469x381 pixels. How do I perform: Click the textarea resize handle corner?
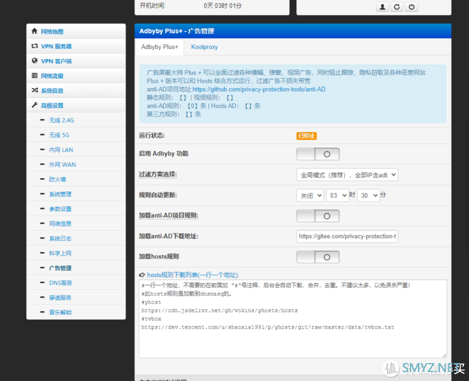[x=444, y=356]
